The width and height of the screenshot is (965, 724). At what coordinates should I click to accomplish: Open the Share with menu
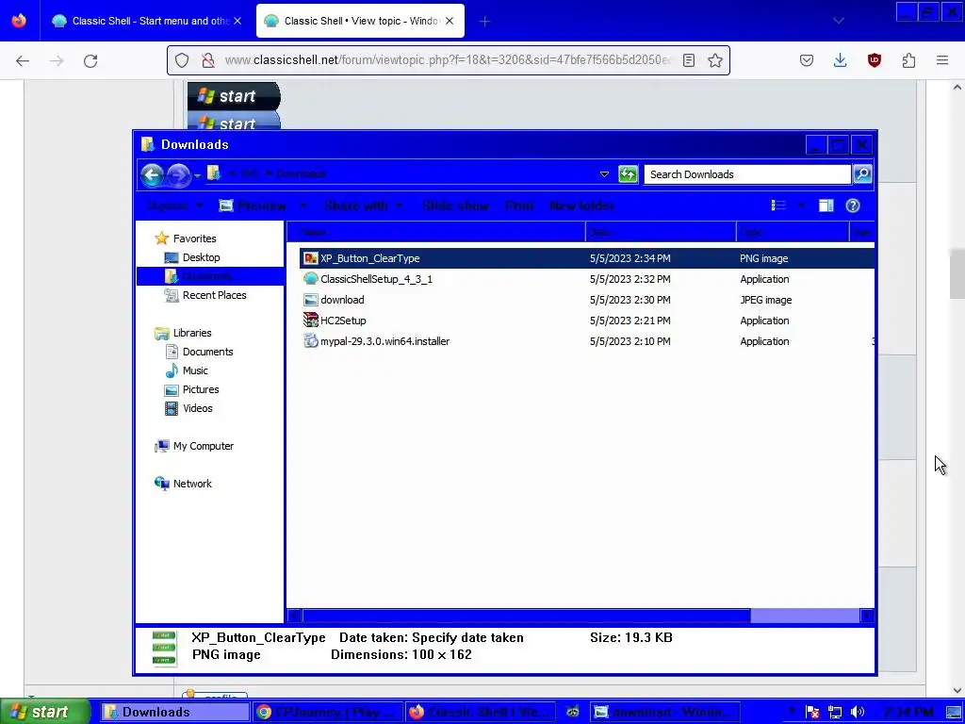(364, 206)
